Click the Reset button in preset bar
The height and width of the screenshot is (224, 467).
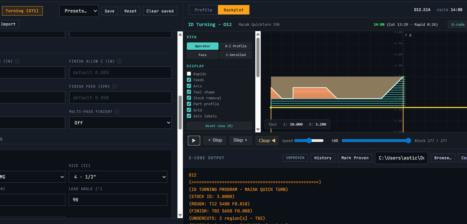tap(130, 11)
